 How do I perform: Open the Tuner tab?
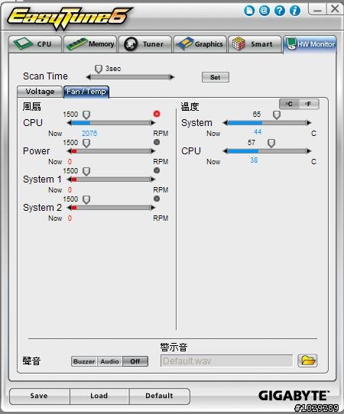pyautogui.click(x=145, y=44)
